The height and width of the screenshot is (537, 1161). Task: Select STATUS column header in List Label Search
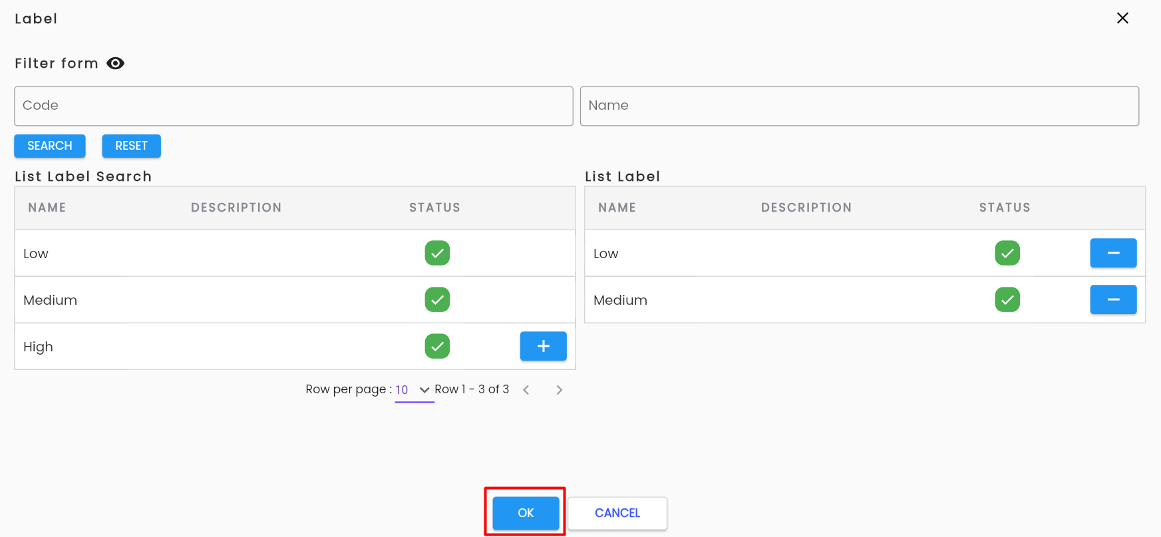434,208
